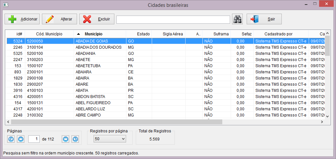This screenshot has height=159, width=336.
Task: Select row ABAIRA
Action: 166,78
